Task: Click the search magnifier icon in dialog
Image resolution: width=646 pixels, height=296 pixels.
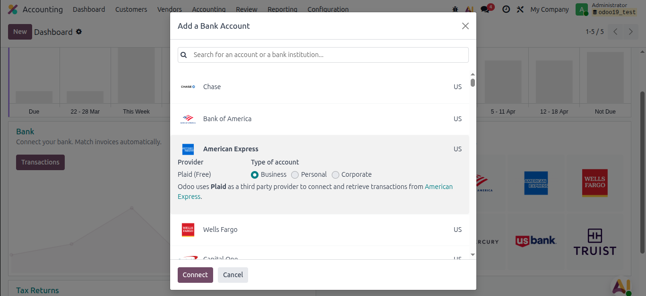Action: click(x=184, y=55)
